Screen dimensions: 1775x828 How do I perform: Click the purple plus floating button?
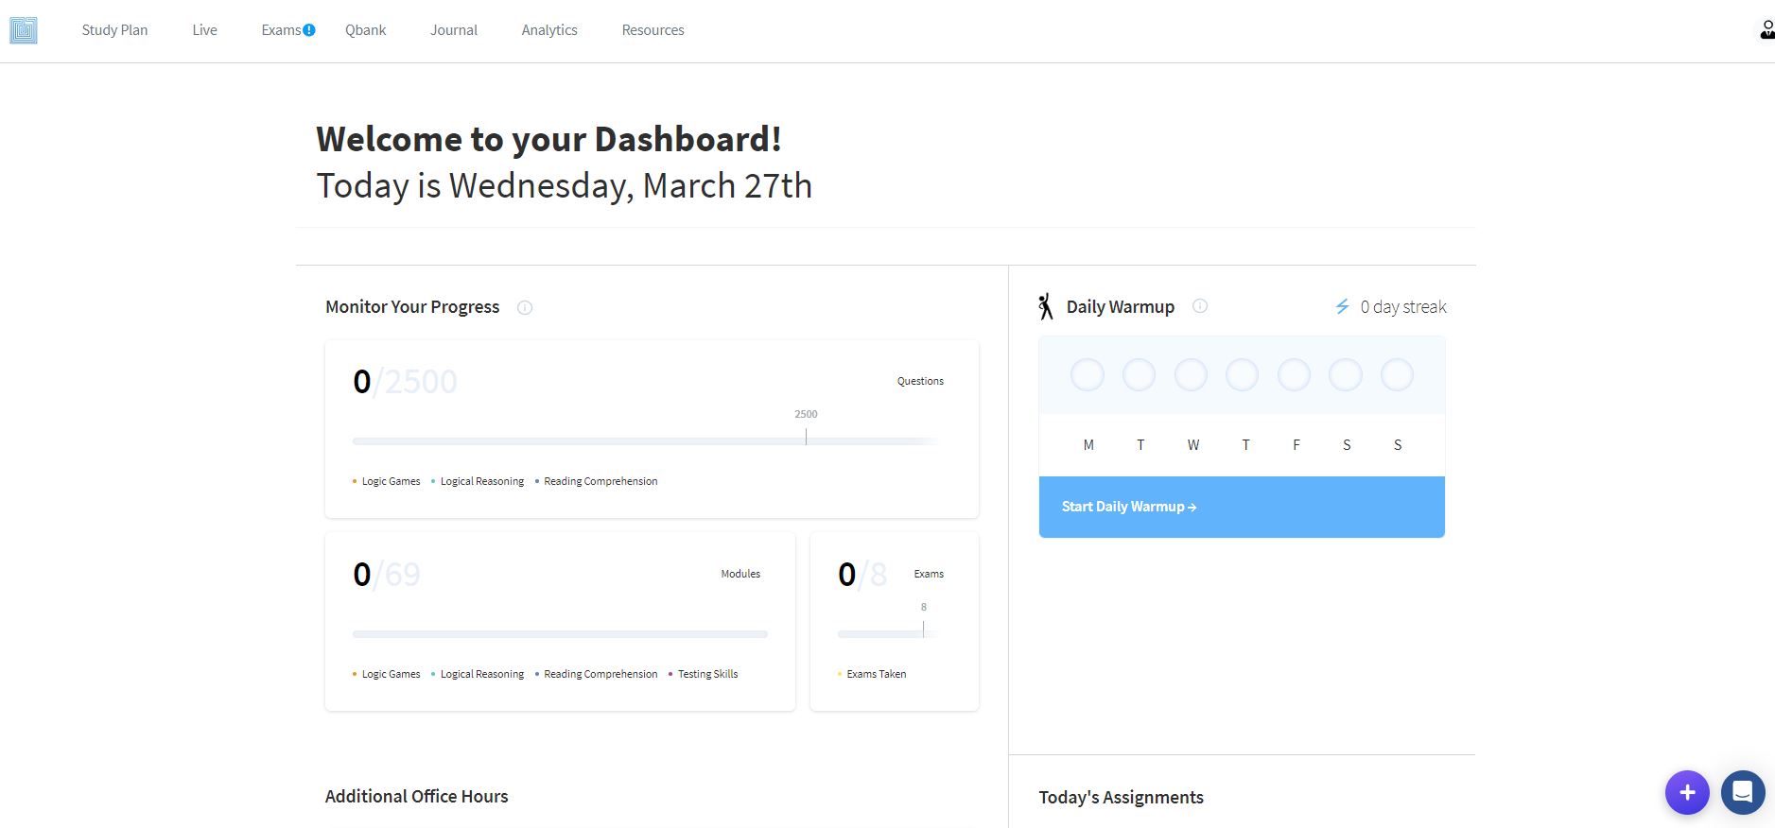click(x=1687, y=792)
